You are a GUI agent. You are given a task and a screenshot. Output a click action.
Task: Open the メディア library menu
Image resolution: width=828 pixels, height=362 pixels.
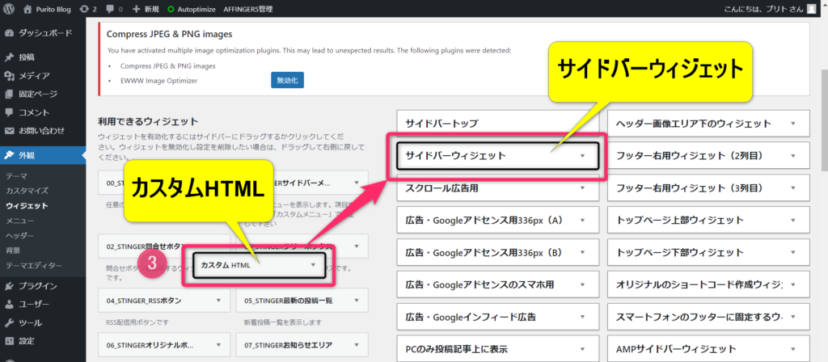pyautogui.click(x=34, y=76)
